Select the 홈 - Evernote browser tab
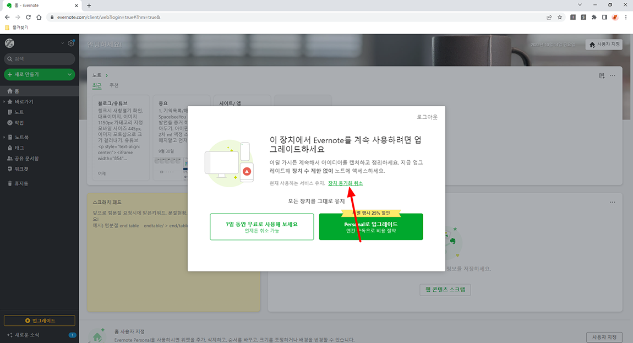 (42, 6)
